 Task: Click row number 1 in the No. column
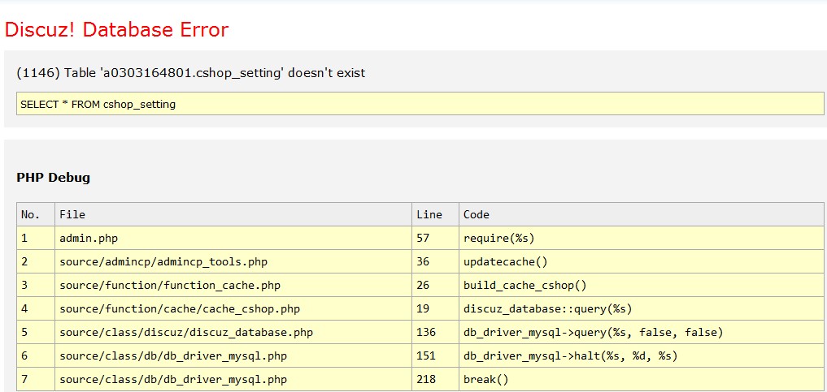point(35,238)
